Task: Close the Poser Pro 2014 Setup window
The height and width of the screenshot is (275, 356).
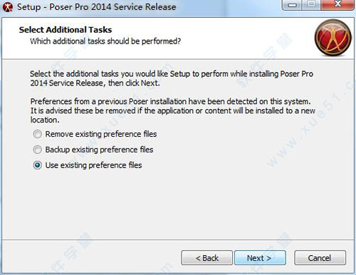Action: [x=337, y=5]
